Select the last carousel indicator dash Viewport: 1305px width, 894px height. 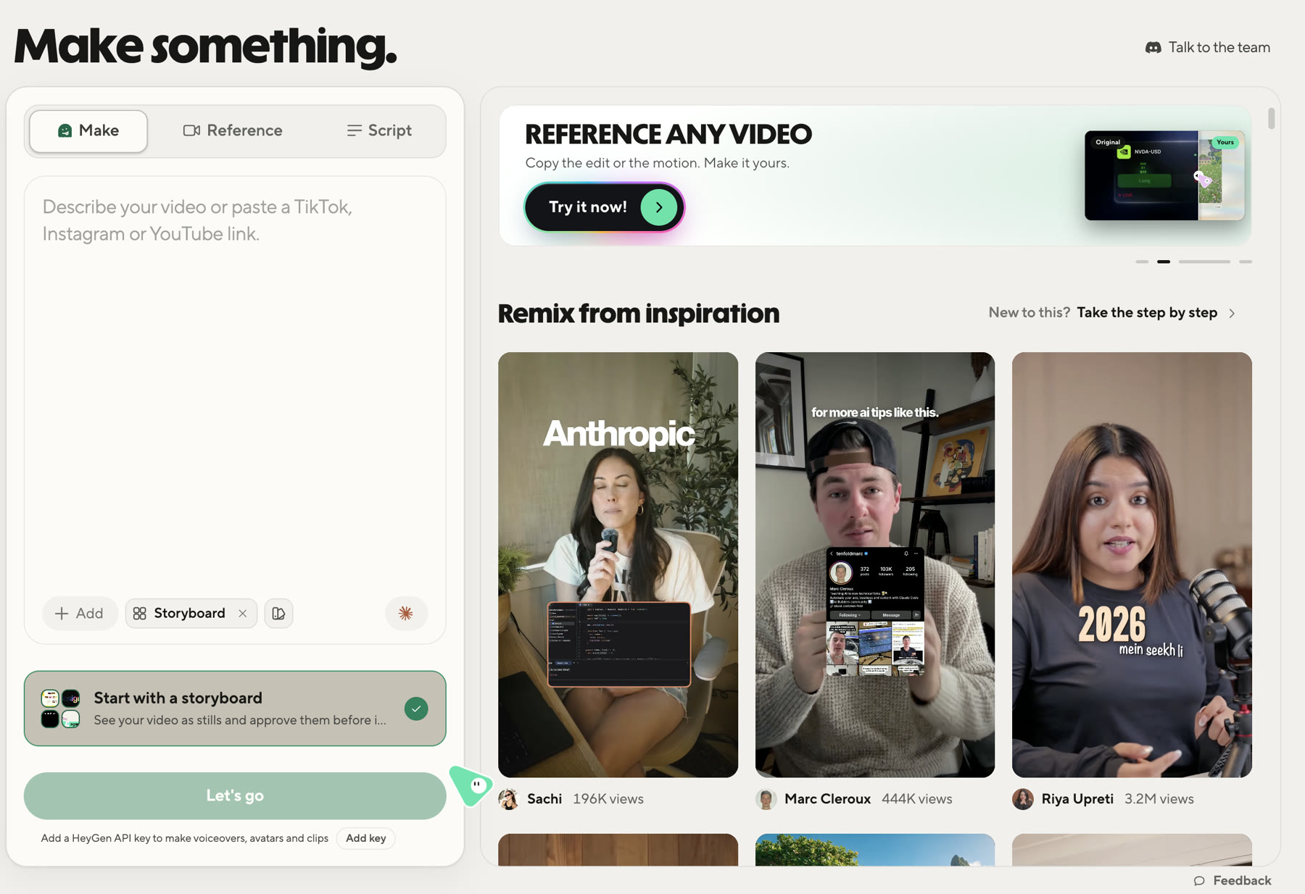coord(1246,262)
